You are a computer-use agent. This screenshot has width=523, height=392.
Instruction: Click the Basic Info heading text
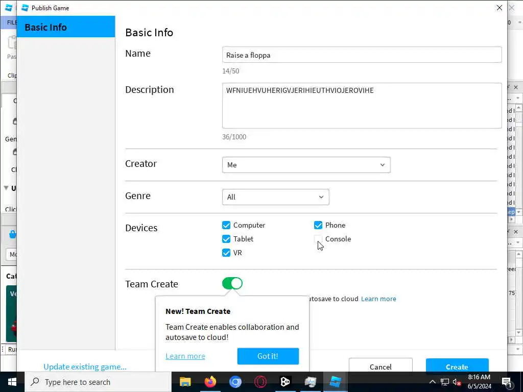pos(149,32)
